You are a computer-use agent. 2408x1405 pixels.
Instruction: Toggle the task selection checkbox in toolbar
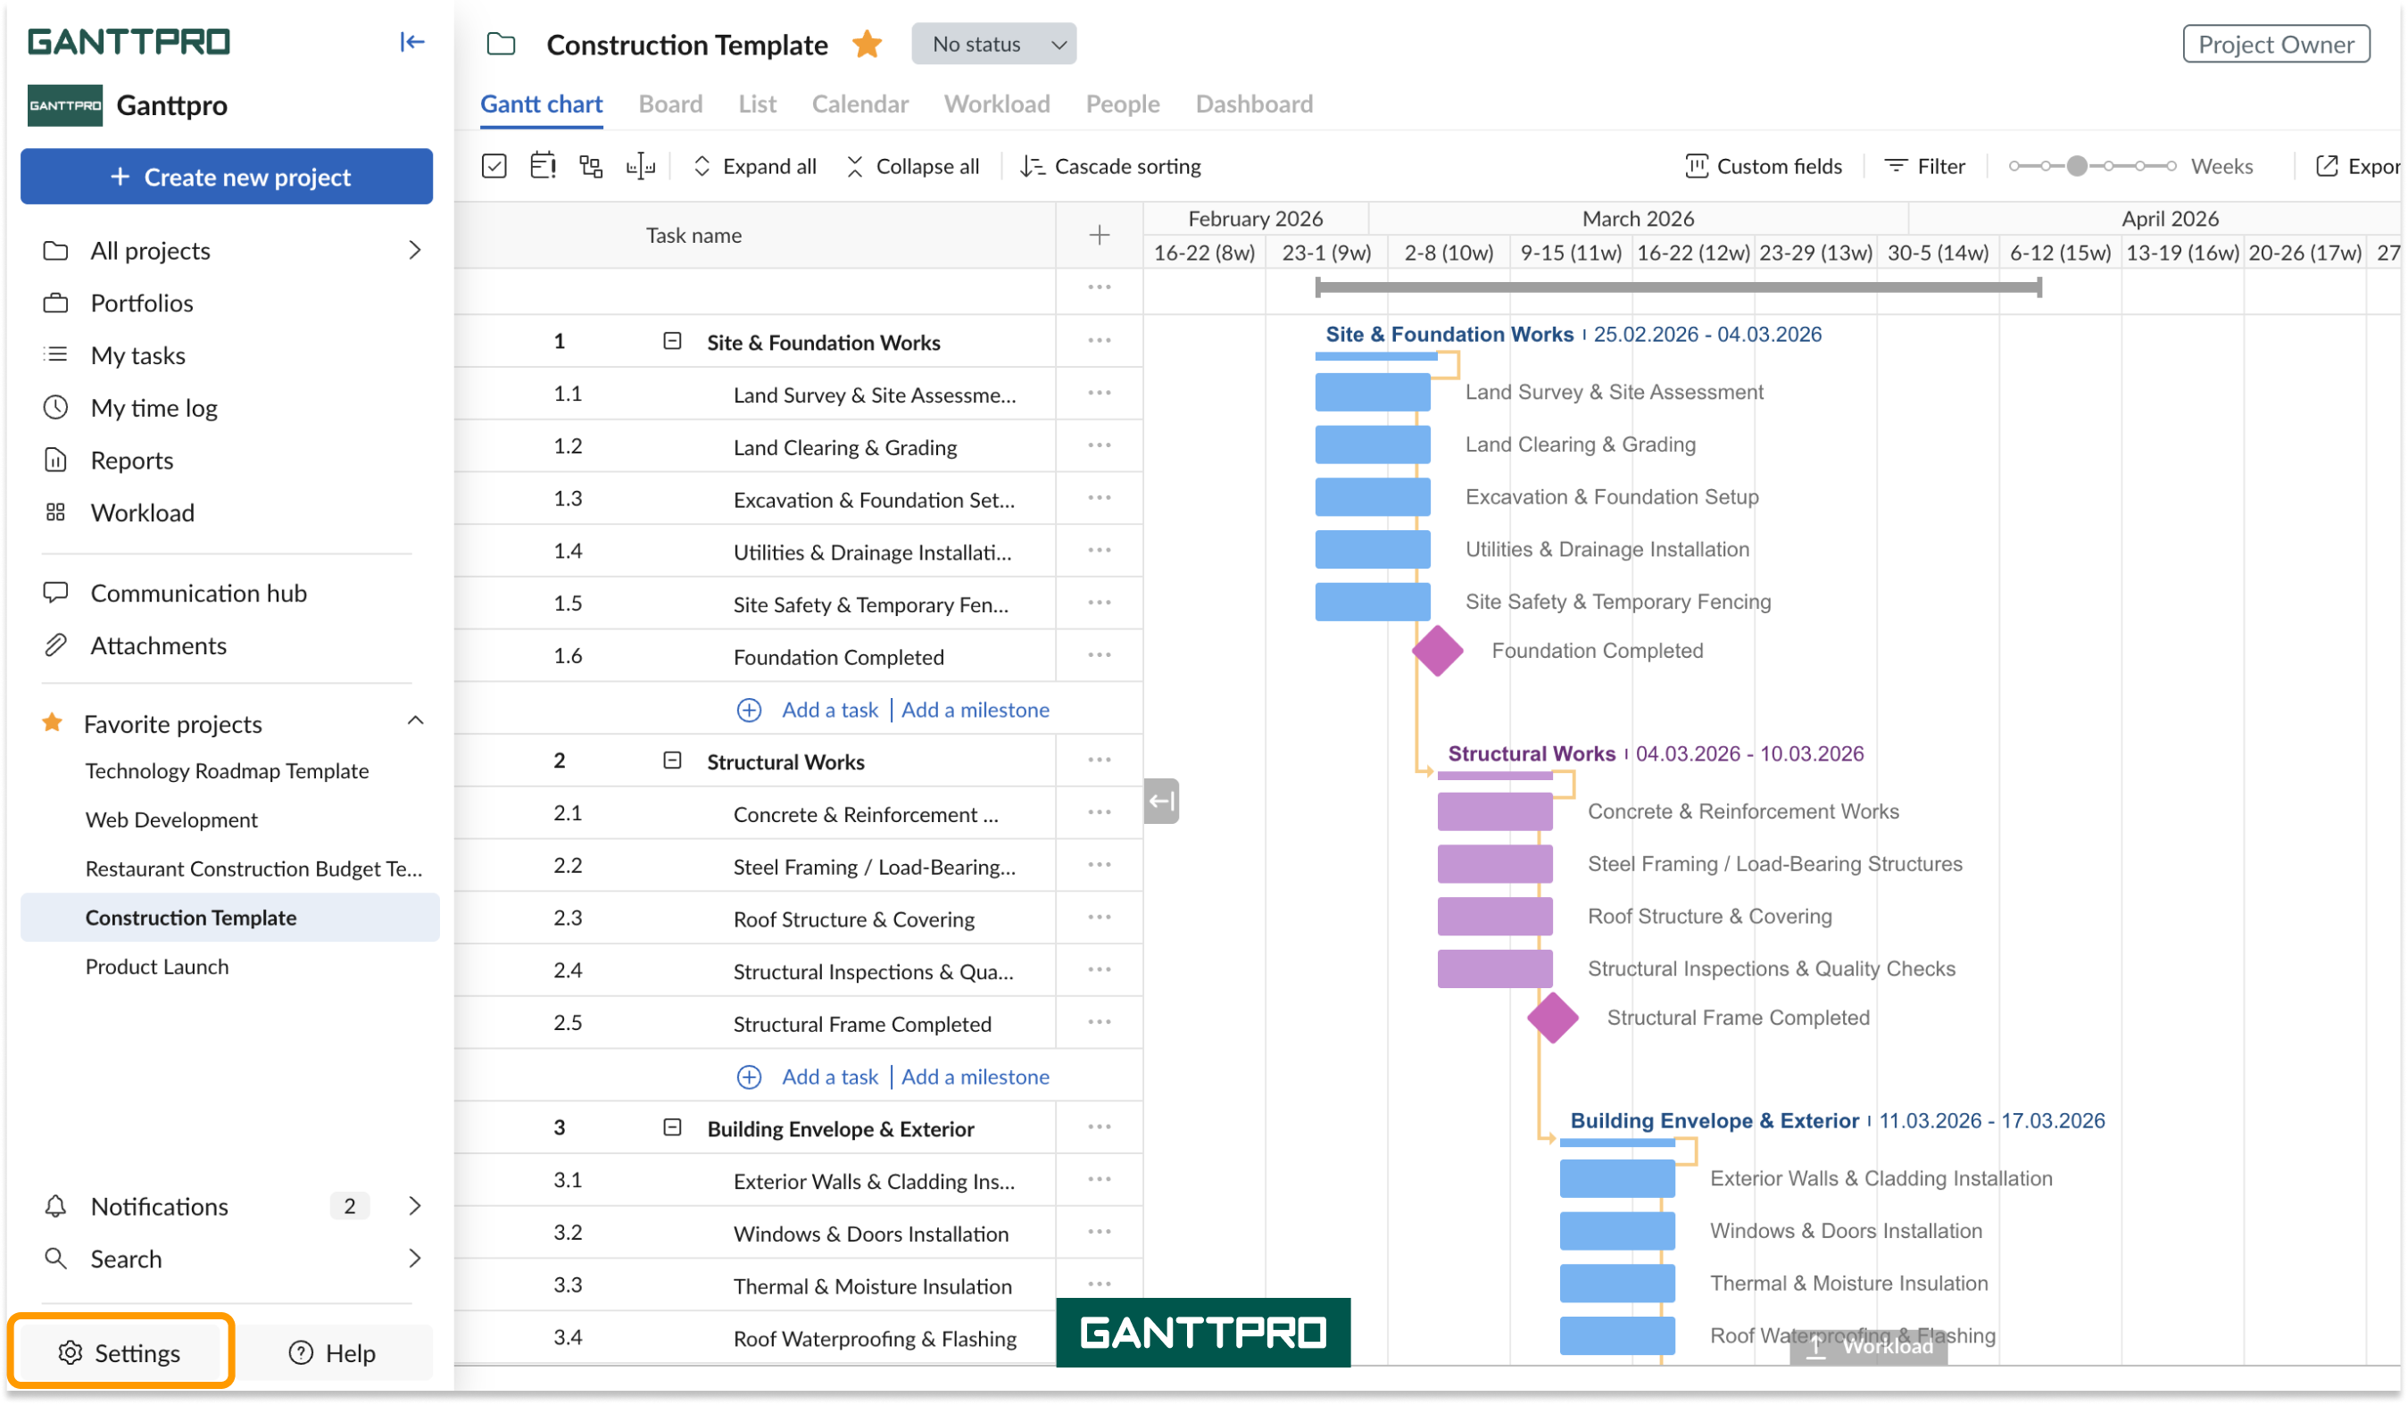pyautogui.click(x=494, y=166)
